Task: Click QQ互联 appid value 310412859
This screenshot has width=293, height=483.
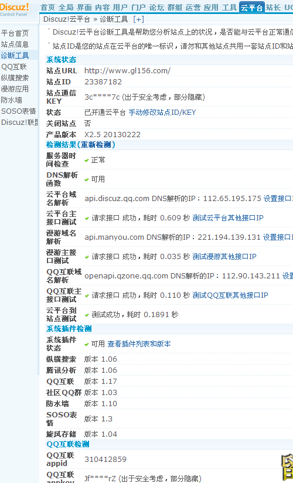Action: click(105, 460)
